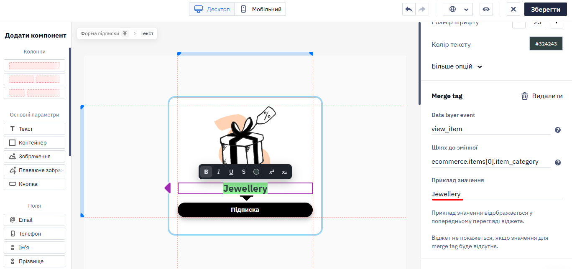
Task: Apply strikethrough formatting in the text toolbar
Action: (244, 172)
